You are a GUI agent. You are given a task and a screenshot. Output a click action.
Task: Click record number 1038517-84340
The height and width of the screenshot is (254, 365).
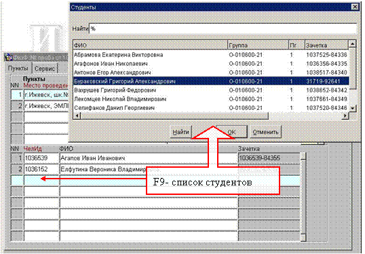click(x=326, y=73)
